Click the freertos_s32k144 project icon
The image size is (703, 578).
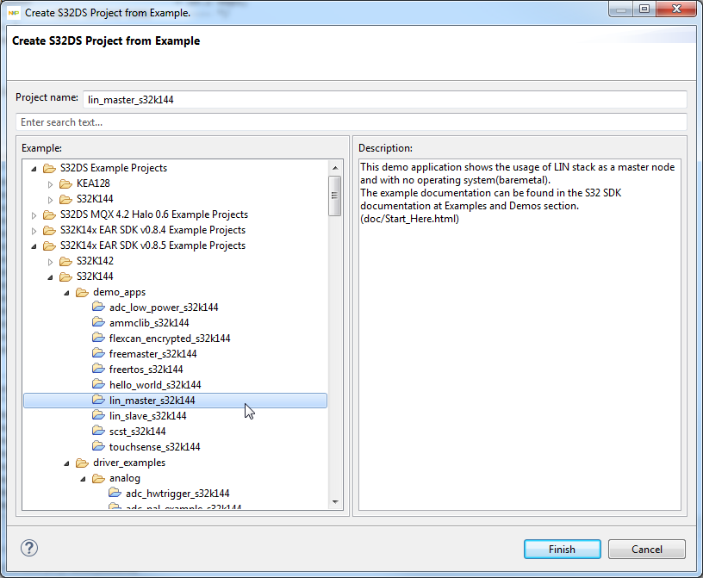(98, 369)
